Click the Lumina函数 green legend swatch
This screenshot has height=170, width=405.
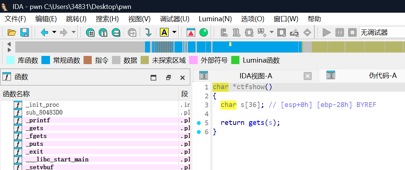point(235,60)
